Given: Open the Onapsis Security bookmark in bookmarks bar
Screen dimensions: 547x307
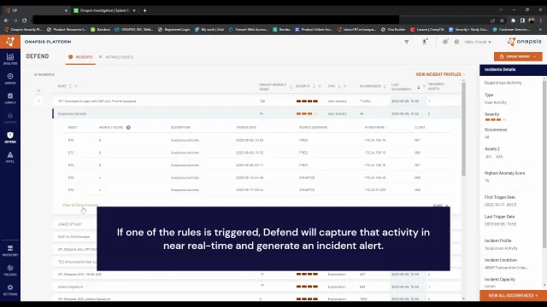Looking at the screenshot, I should (x=23, y=30).
